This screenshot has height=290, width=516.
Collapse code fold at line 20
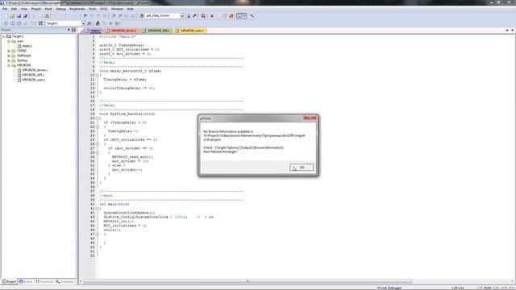(98, 118)
